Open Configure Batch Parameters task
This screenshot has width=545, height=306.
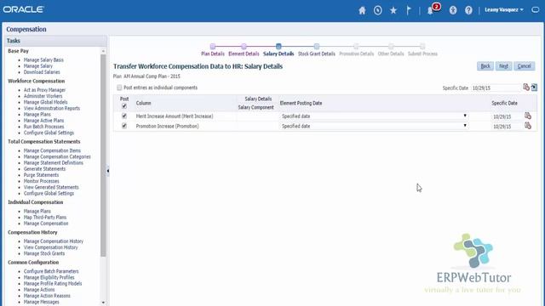[51, 271]
